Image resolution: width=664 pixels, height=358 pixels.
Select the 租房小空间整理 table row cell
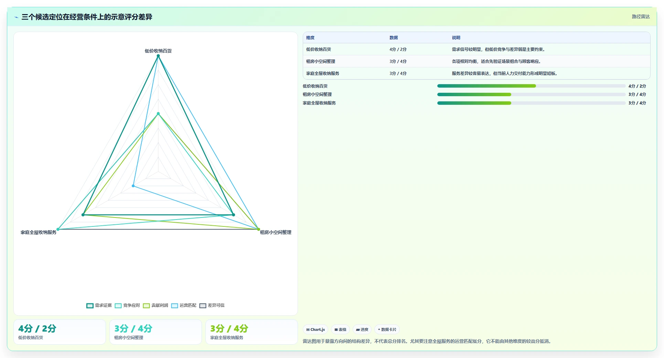click(321, 61)
